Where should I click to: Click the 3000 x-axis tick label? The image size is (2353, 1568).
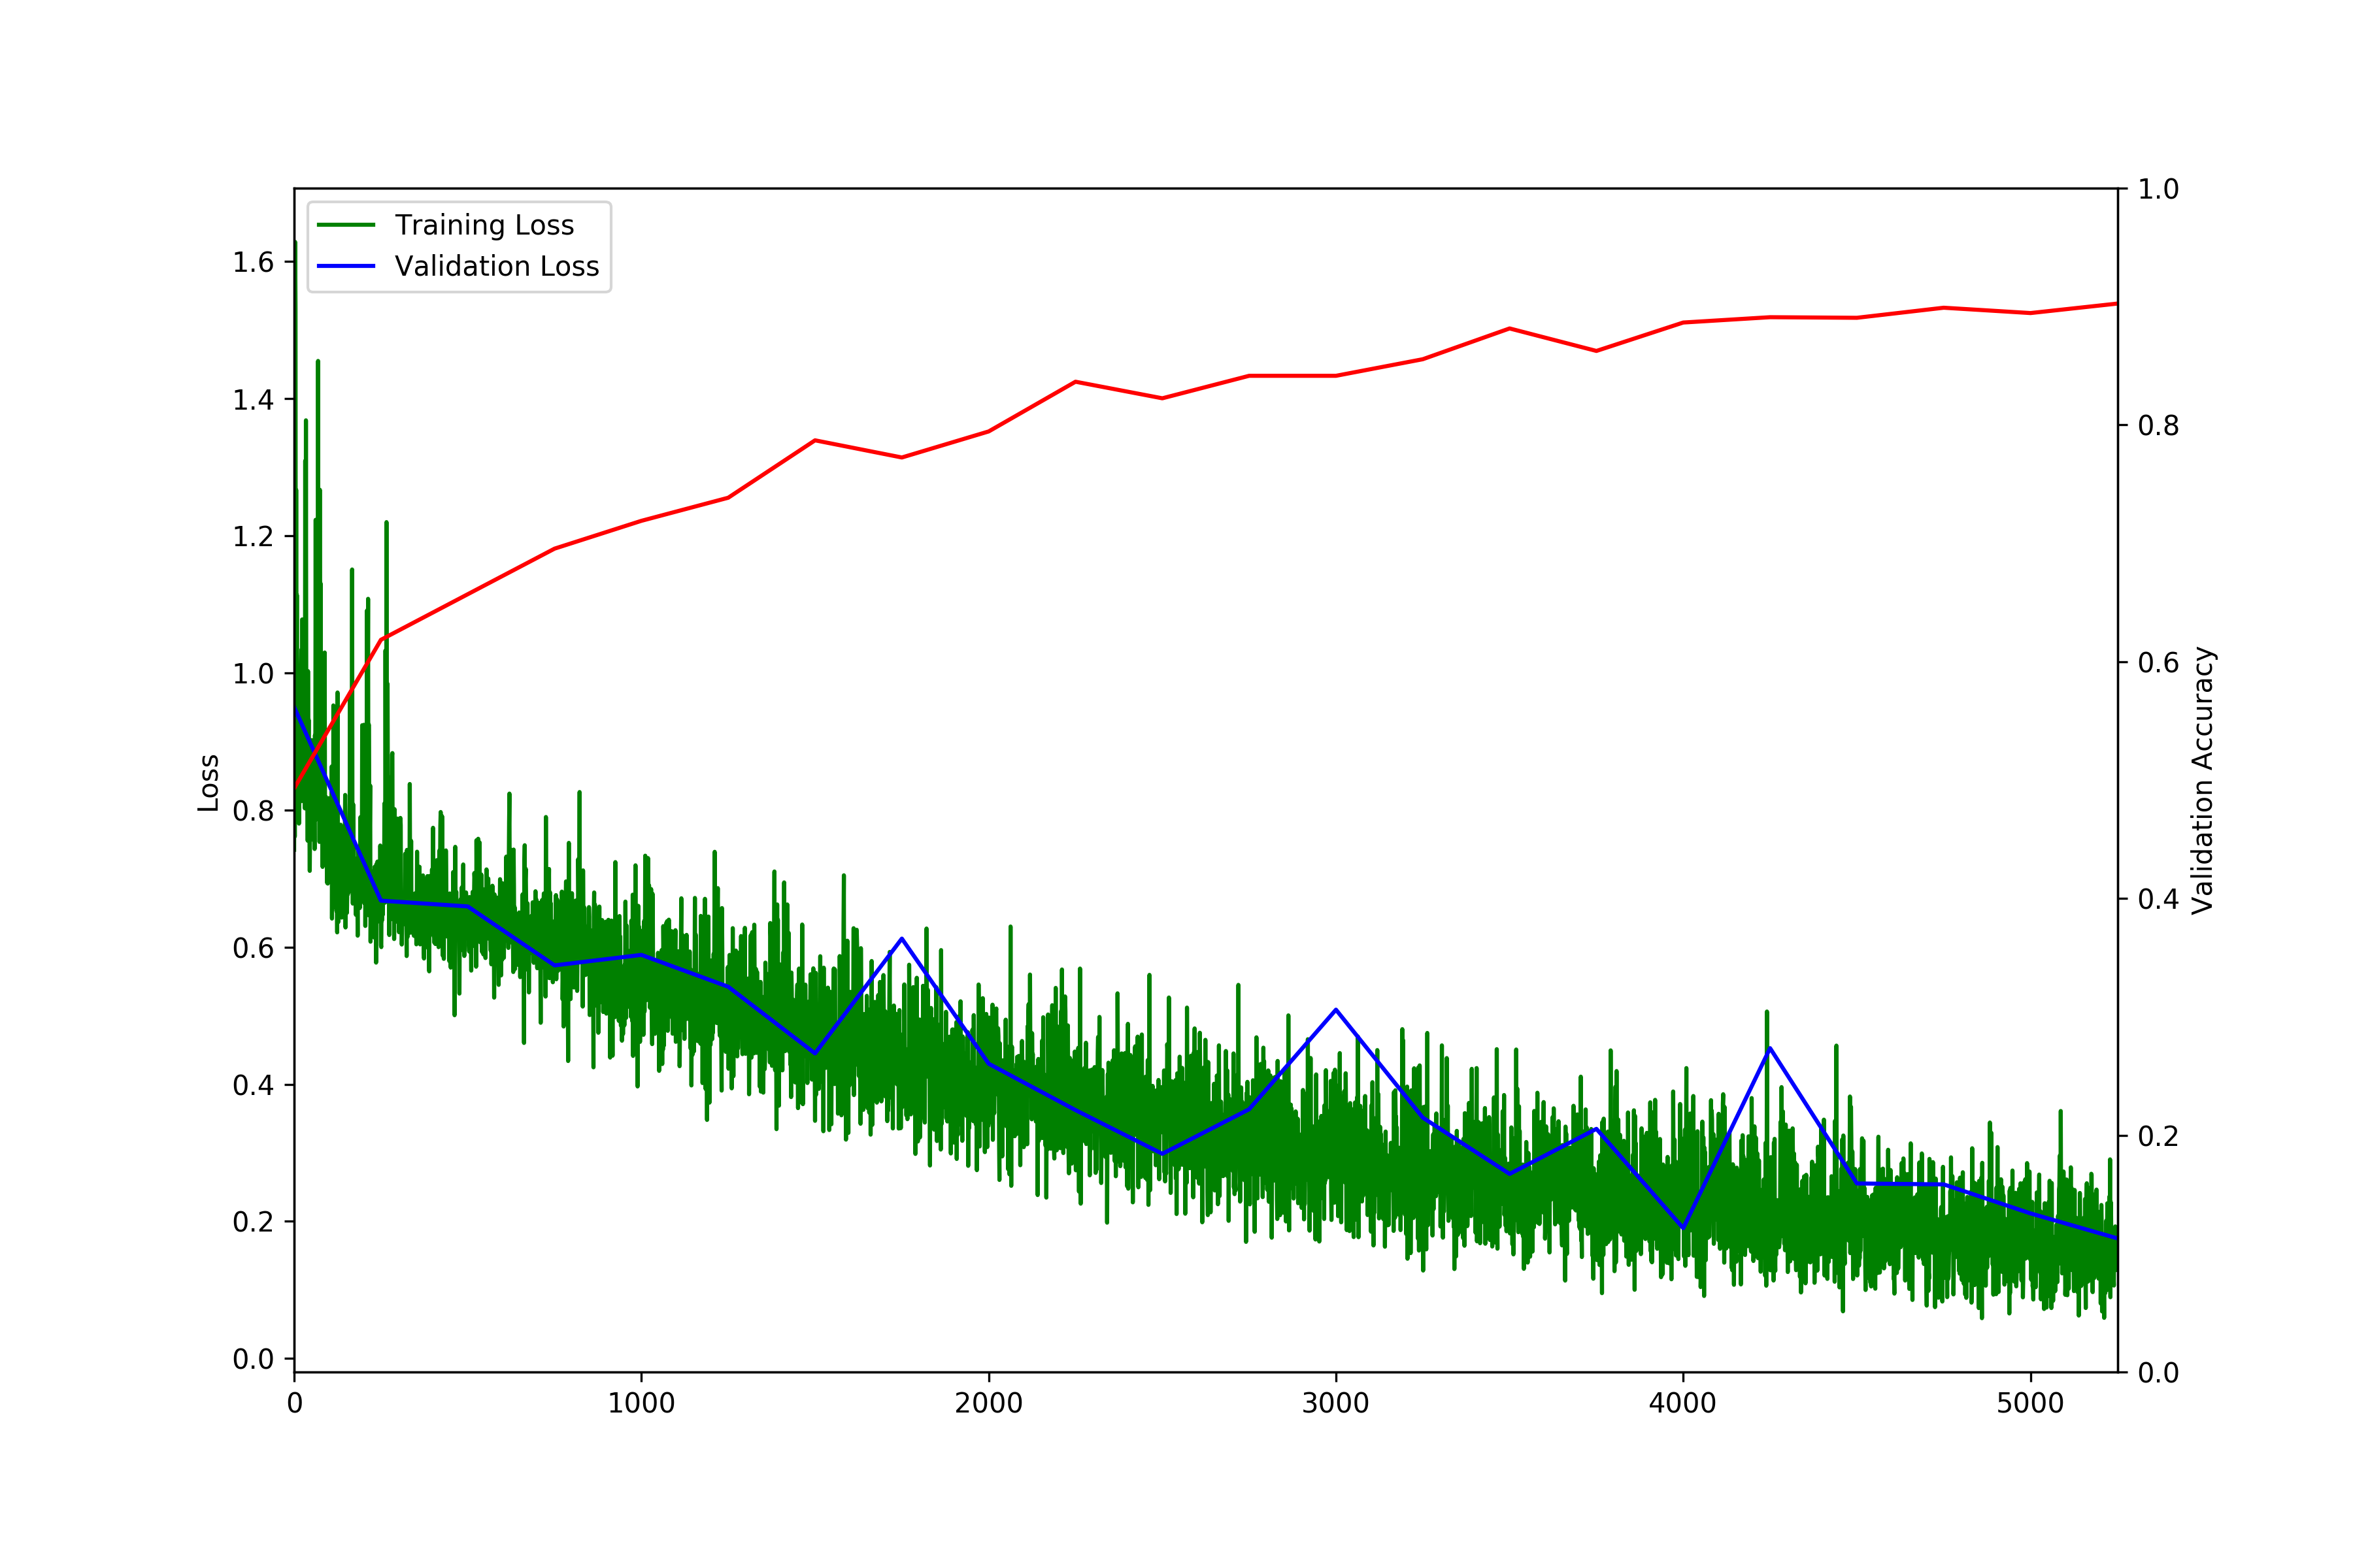(1335, 1404)
